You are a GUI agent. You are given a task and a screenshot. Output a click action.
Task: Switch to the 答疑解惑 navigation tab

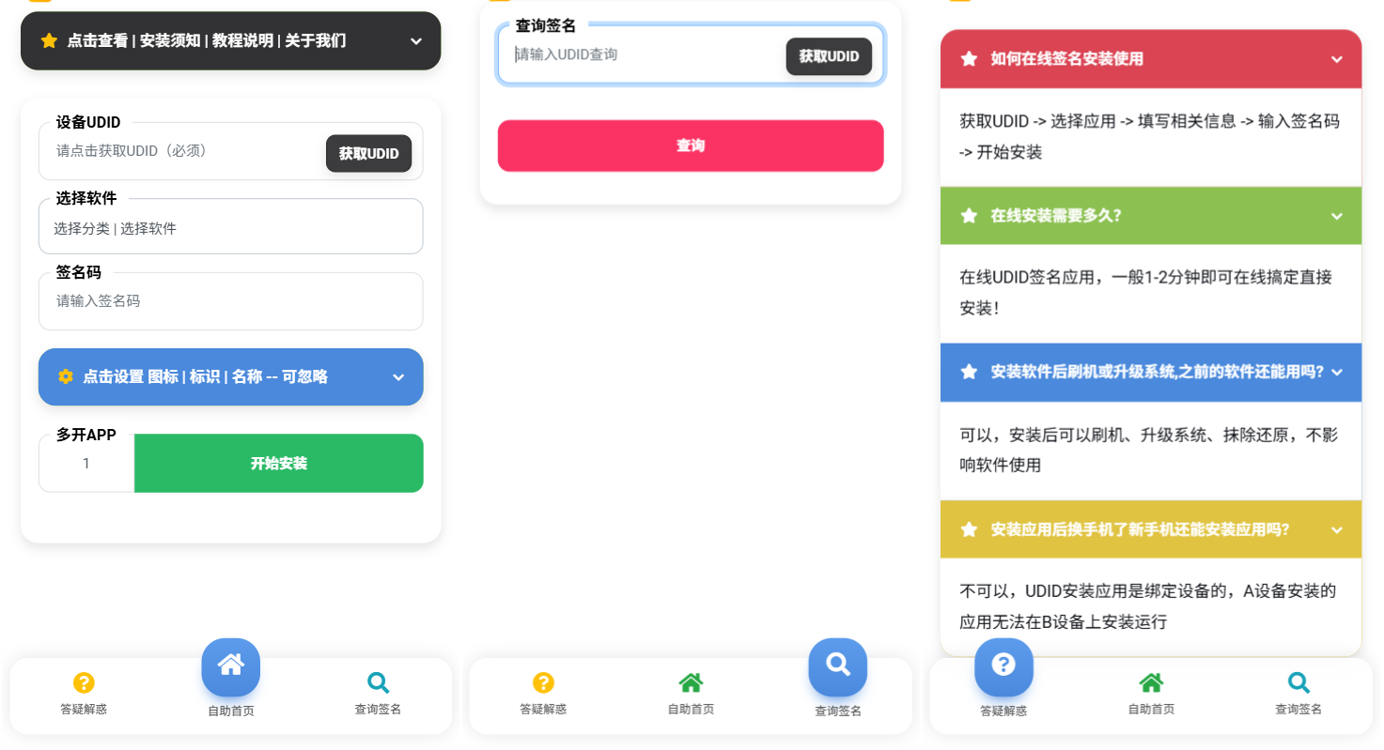(84, 695)
